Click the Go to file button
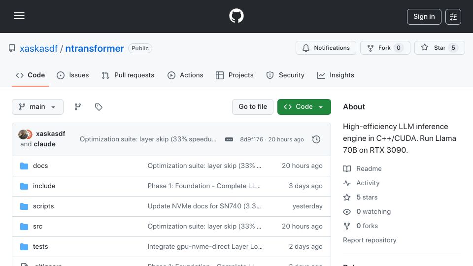This screenshot has height=266, width=473. tap(253, 107)
